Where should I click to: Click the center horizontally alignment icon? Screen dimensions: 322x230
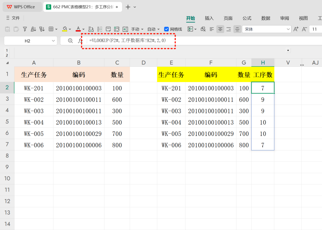[x=220, y=29]
